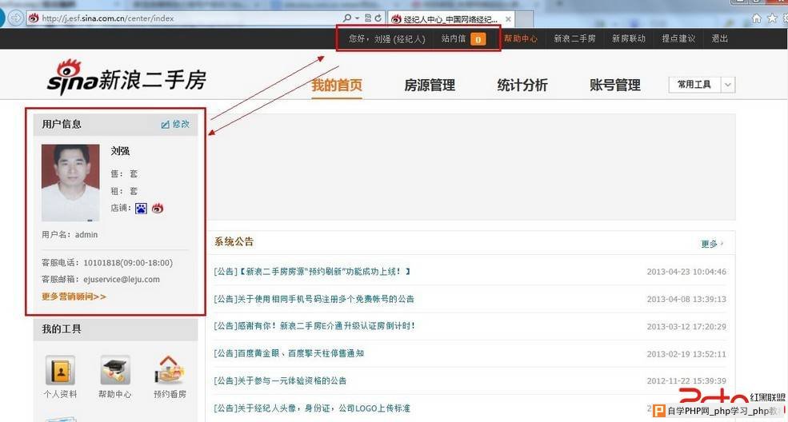Click the 站内信 text link
The image size is (788, 422).
point(454,38)
